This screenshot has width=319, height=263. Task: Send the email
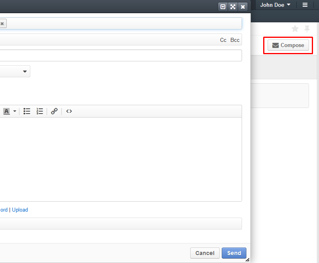(234, 253)
